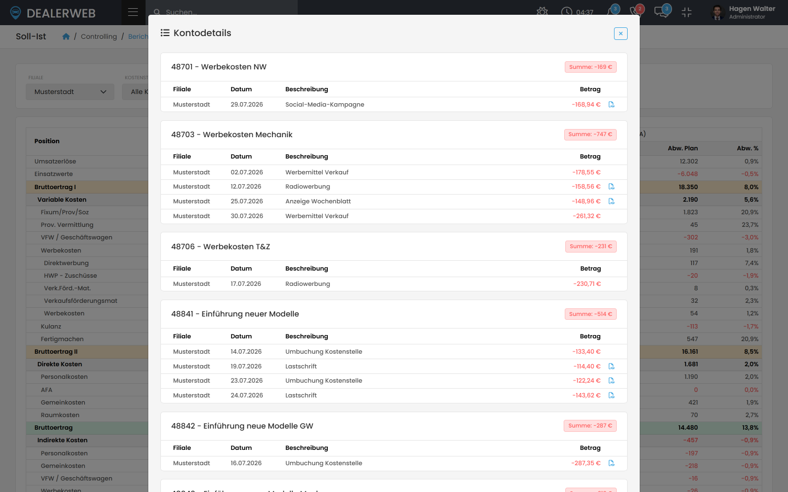Exit fullscreen mode icon
This screenshot has height=492, width=788.
(687, 12)
